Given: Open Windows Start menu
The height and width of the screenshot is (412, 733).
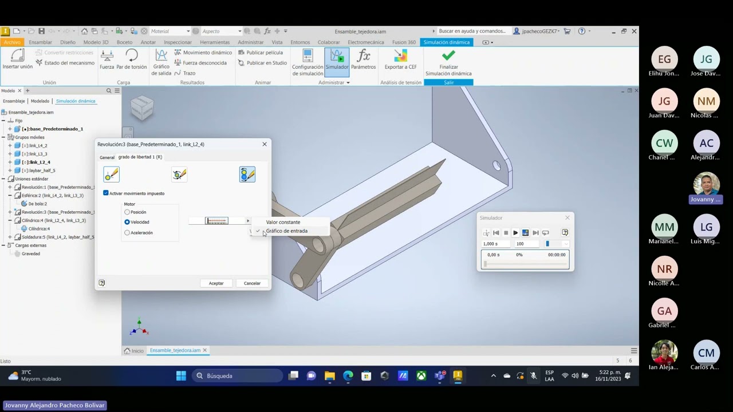Looking at the screenshot, I should coord(181,376).
